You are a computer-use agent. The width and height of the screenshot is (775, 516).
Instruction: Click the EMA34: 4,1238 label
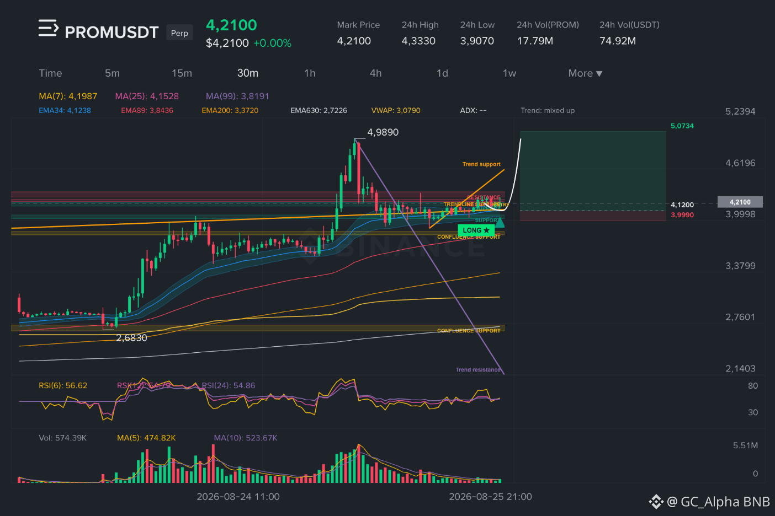65,110
